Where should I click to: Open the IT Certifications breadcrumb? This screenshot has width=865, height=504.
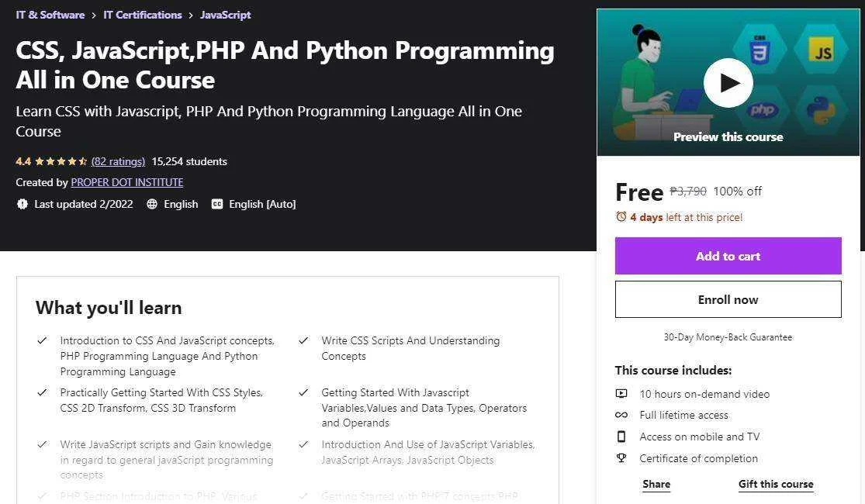pos(142,15)
